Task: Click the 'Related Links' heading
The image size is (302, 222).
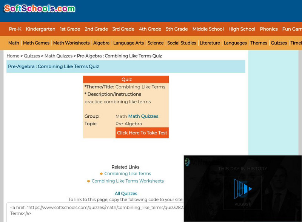Action: pyautogui.click(x=125, y=167)
